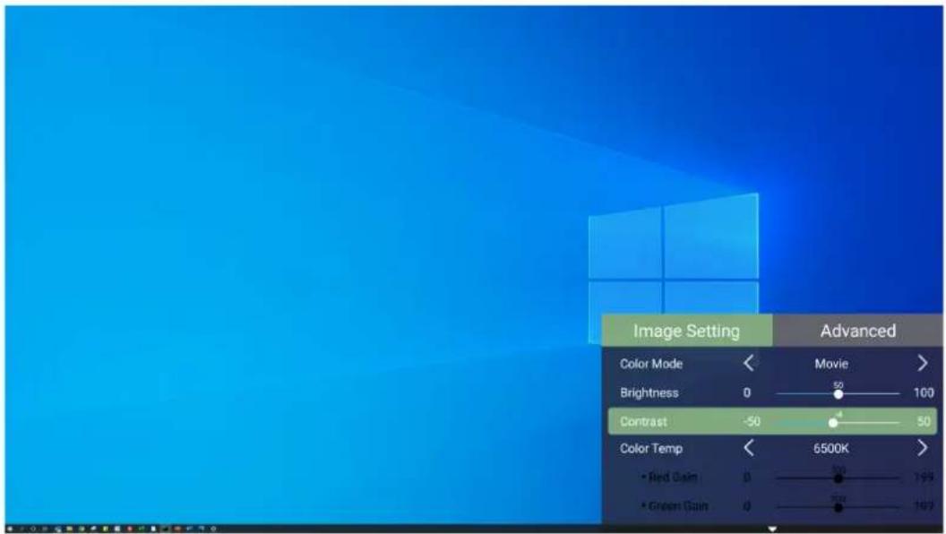Click the Brightness slider handle
Image resolution: width=946 pixels, height=534 pixels.
(838, 394)
